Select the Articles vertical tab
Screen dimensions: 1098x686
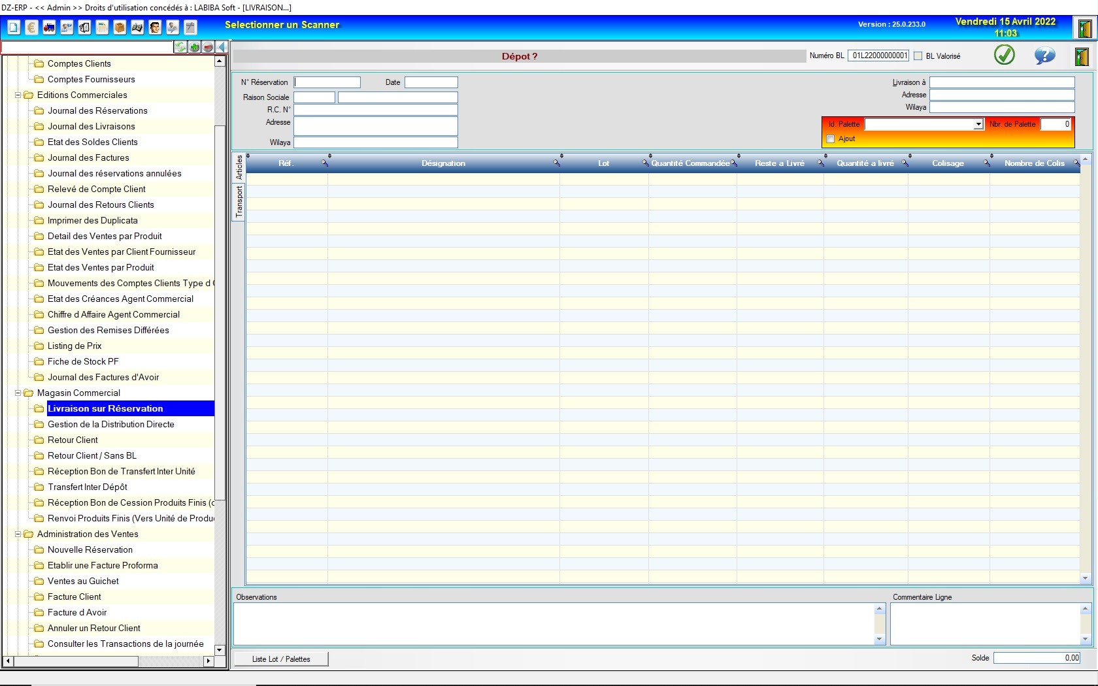(x=239, y=167)
